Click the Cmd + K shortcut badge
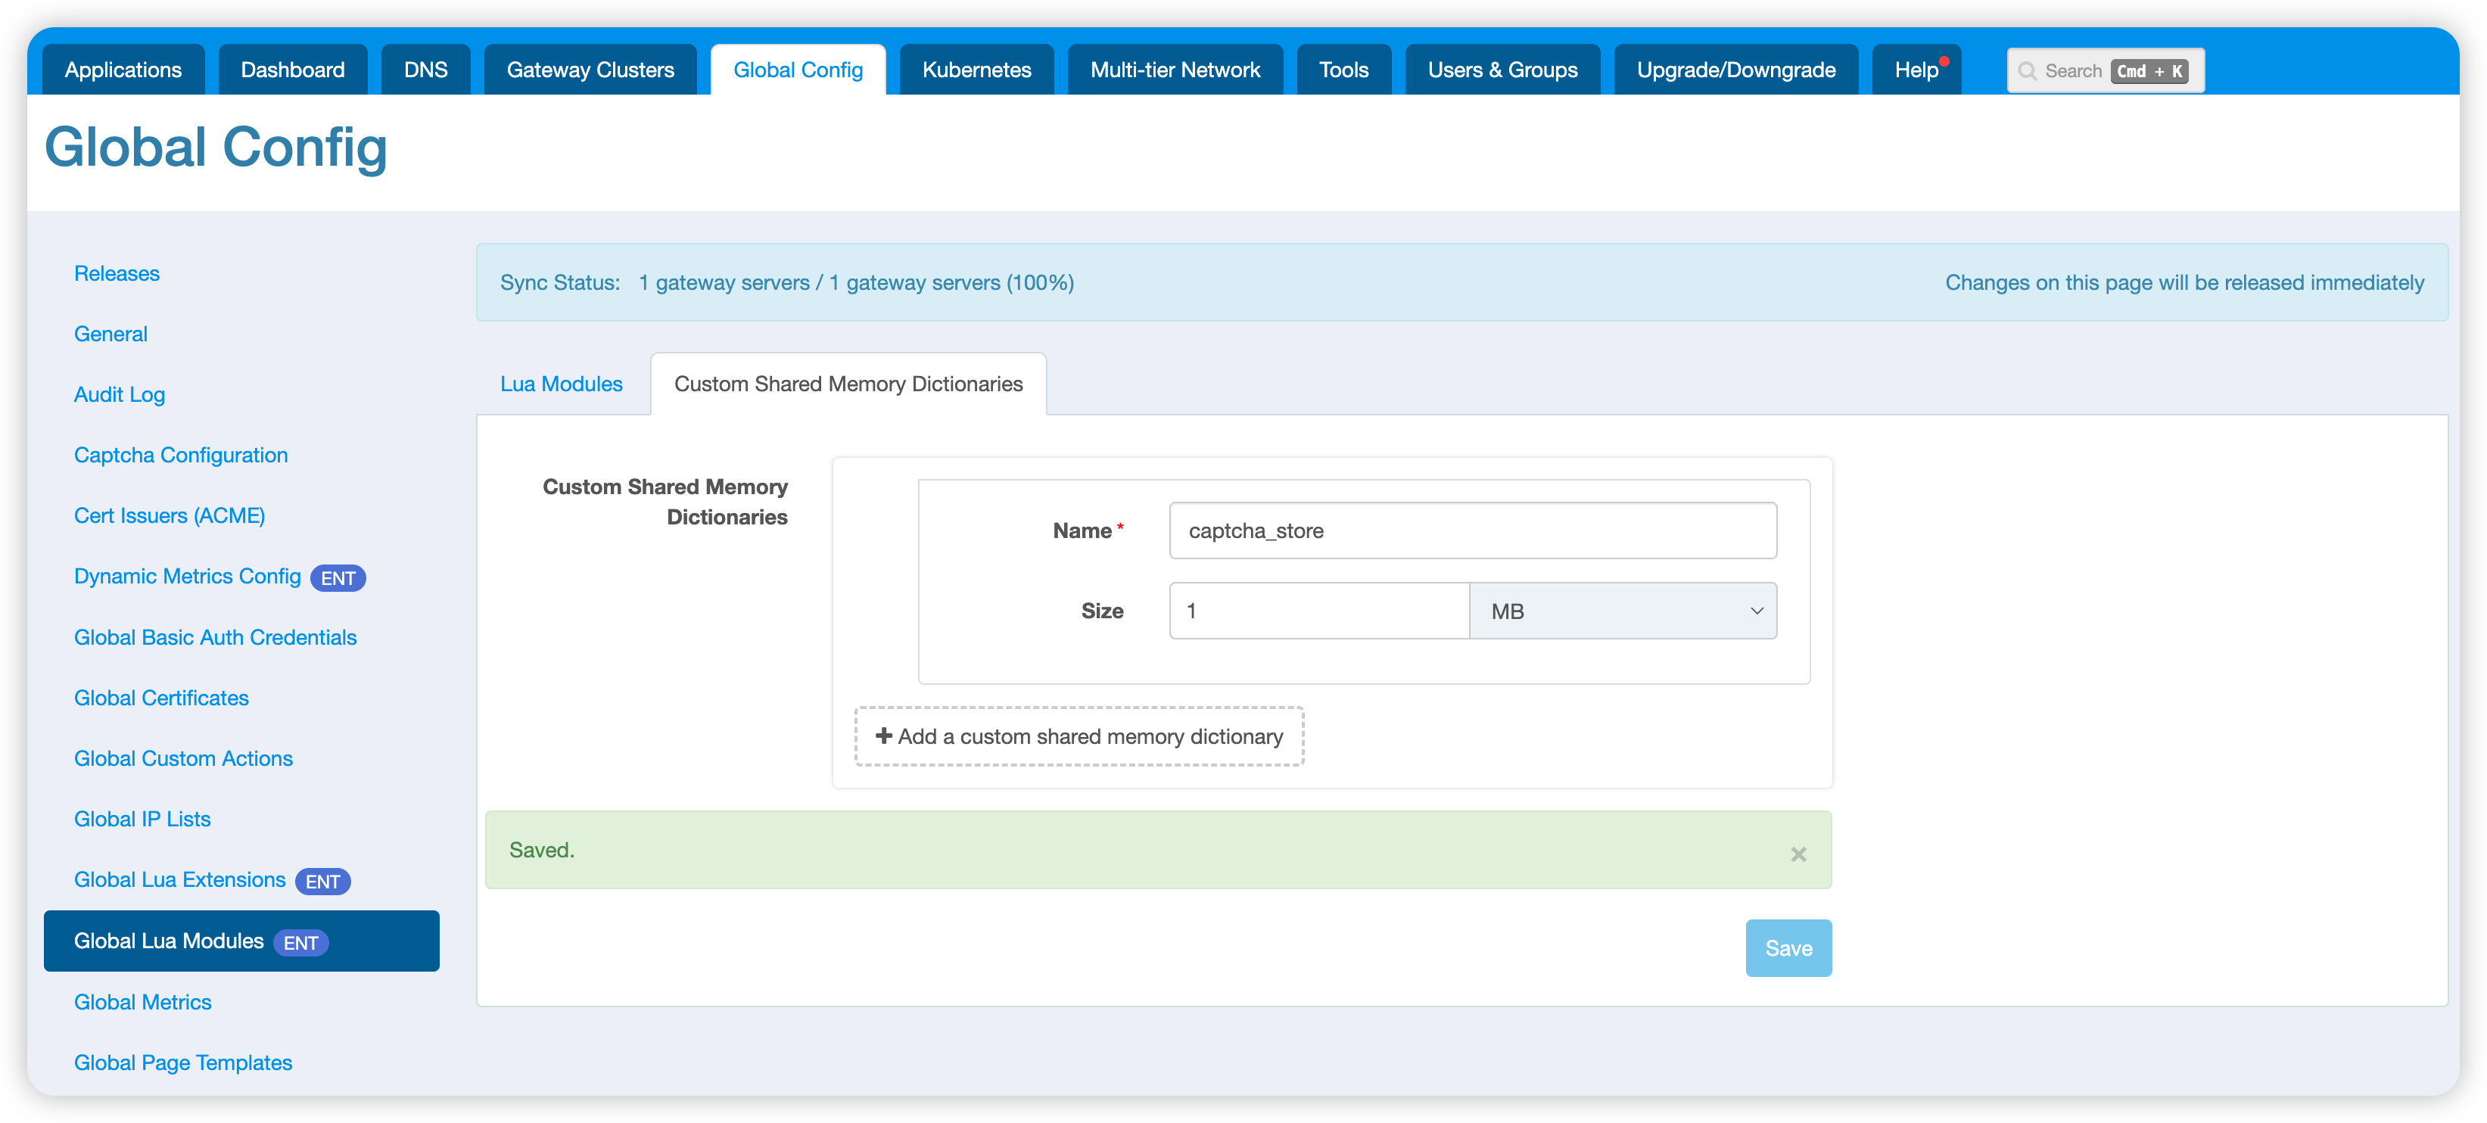2487x1123 pixels. (2149, 71)
